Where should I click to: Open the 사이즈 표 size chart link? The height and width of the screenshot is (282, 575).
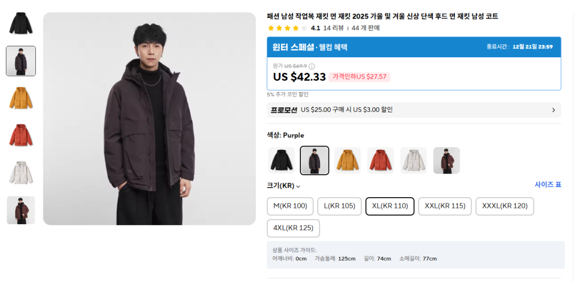(x=547, y=185)
